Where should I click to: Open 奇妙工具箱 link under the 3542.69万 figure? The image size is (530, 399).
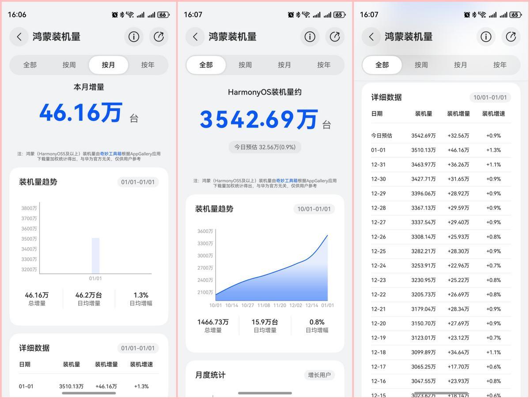(287, 181)
